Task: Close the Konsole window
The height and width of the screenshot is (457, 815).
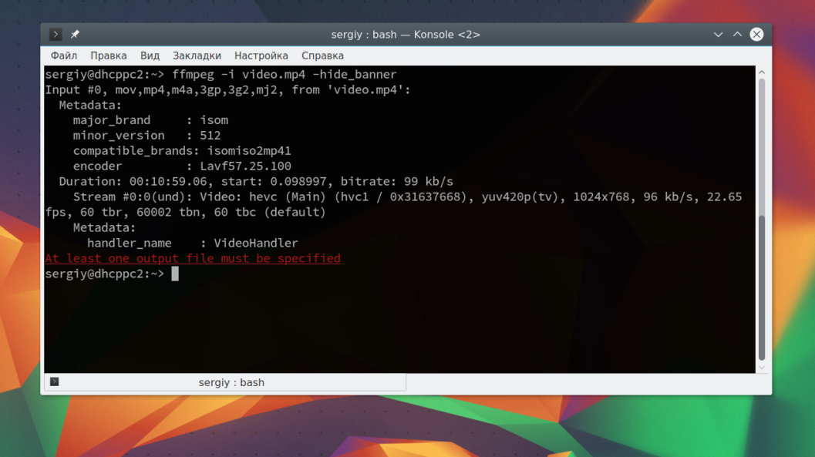Action: [x=756, y=34]
